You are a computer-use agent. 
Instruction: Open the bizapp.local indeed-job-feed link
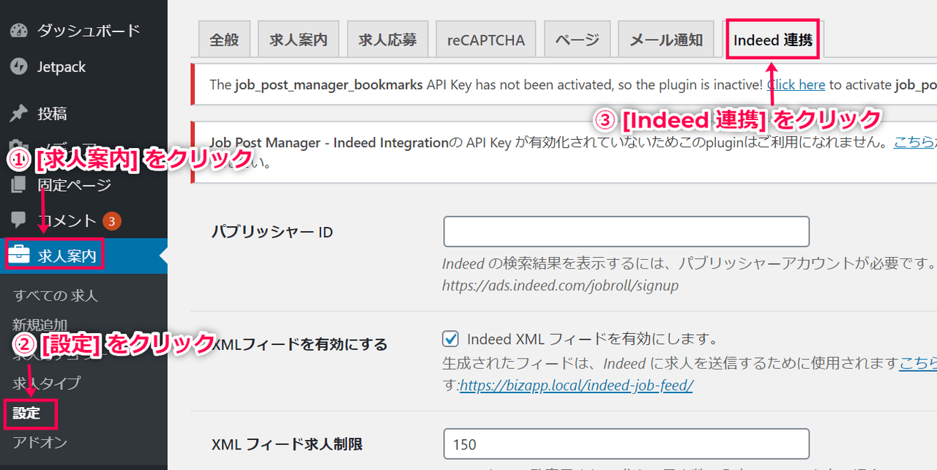point(576,384)
